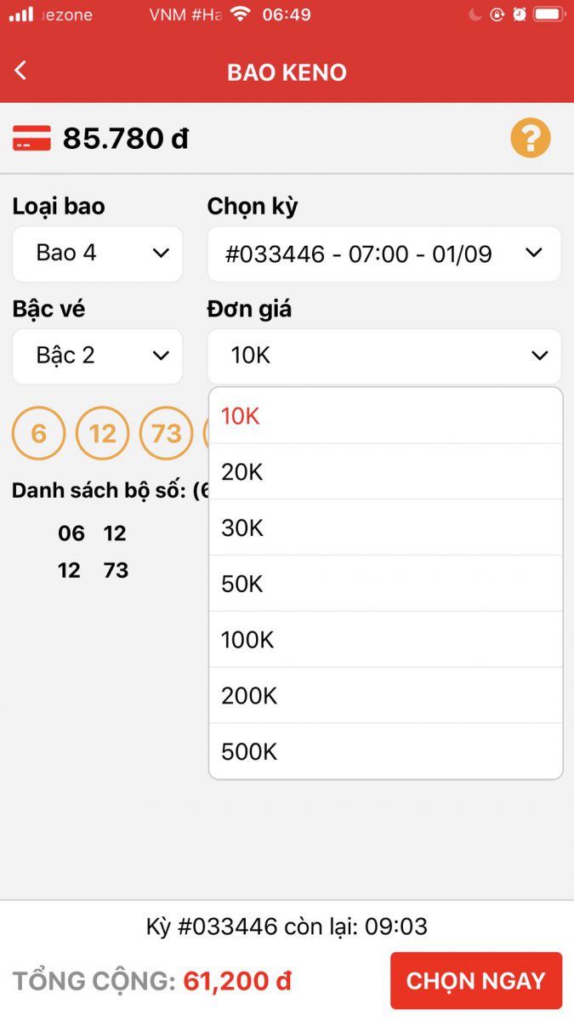Deselect number 12 ball
The width and height of the screenshot is (574, 1021).
point(102,434)
